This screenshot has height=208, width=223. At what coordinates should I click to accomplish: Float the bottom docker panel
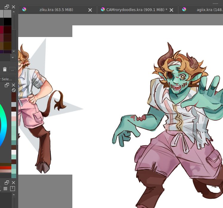(7, 183)
